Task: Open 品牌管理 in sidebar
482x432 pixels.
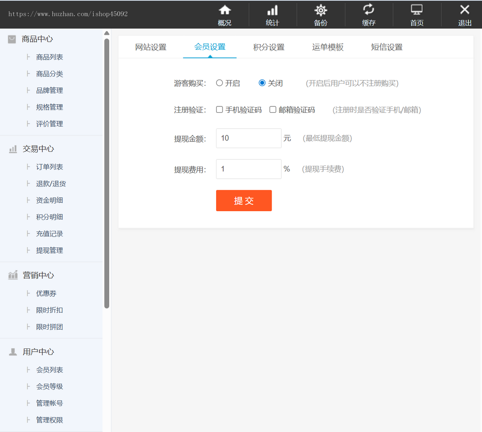Action: (49, 90)
